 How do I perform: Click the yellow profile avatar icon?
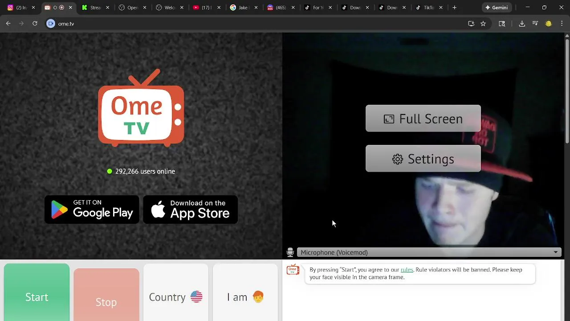click(549, 24)
